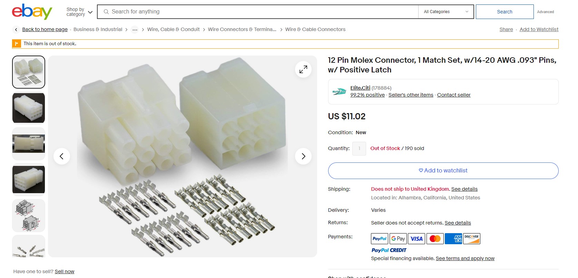This screenshot has height=278, width=578.
Task: Open the Shop by category dropdown
Action: [x=79, y=12]
